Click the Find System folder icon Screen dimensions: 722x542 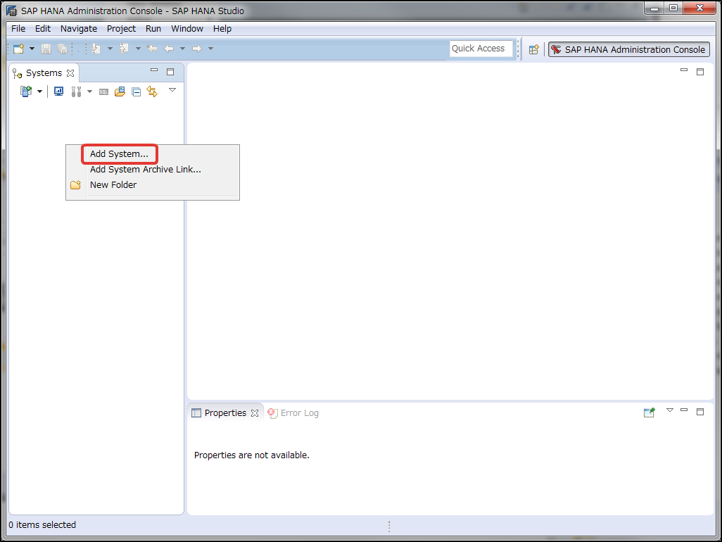(120, 92)
